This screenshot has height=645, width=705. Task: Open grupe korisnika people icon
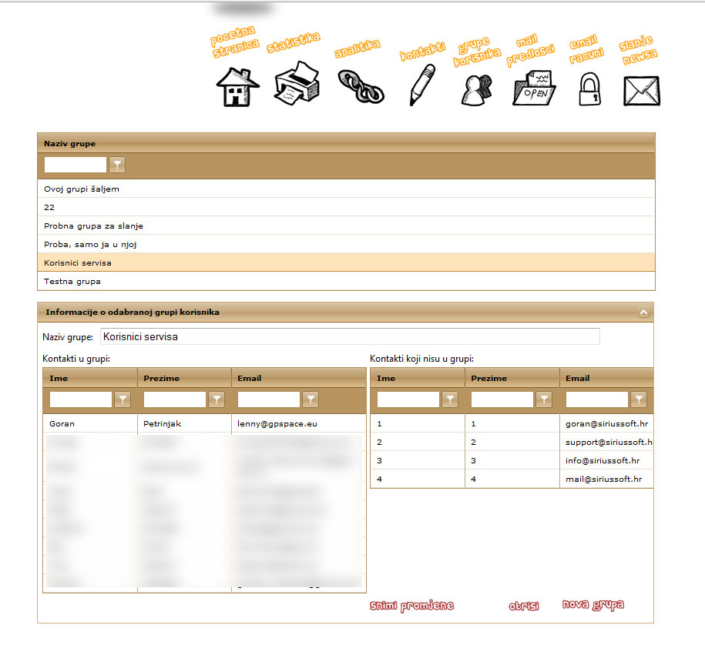477,90
